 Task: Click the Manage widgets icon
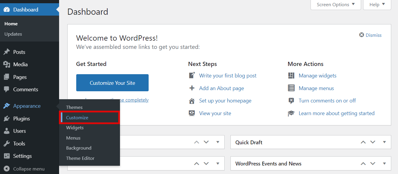291,75
